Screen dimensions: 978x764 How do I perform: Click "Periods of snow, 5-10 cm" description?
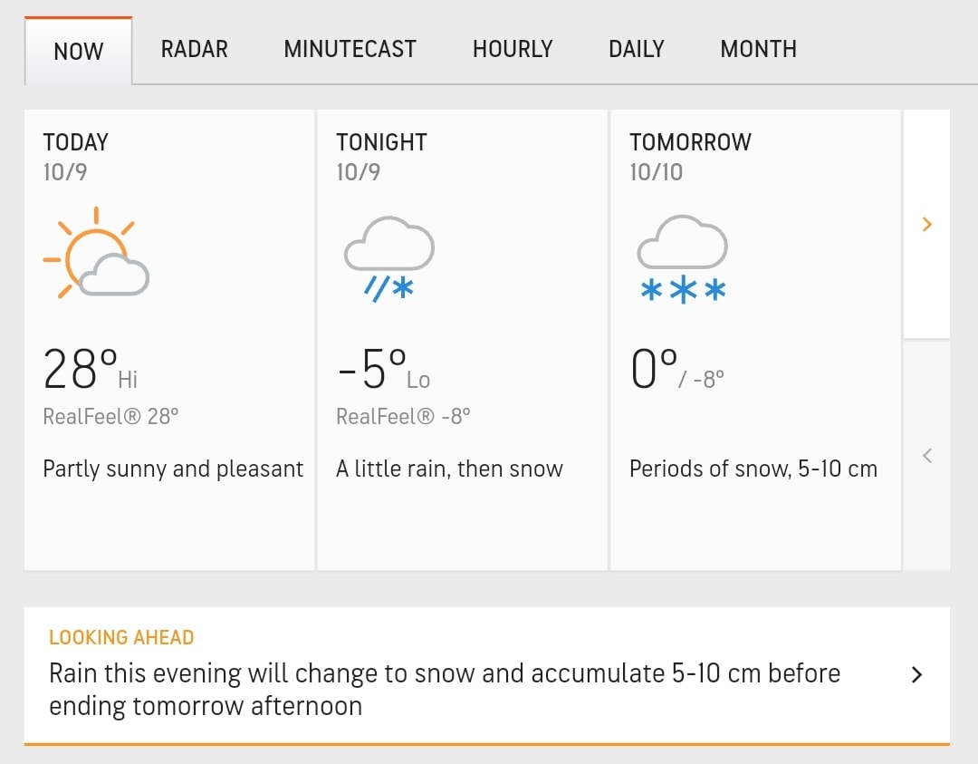point(753,469)
